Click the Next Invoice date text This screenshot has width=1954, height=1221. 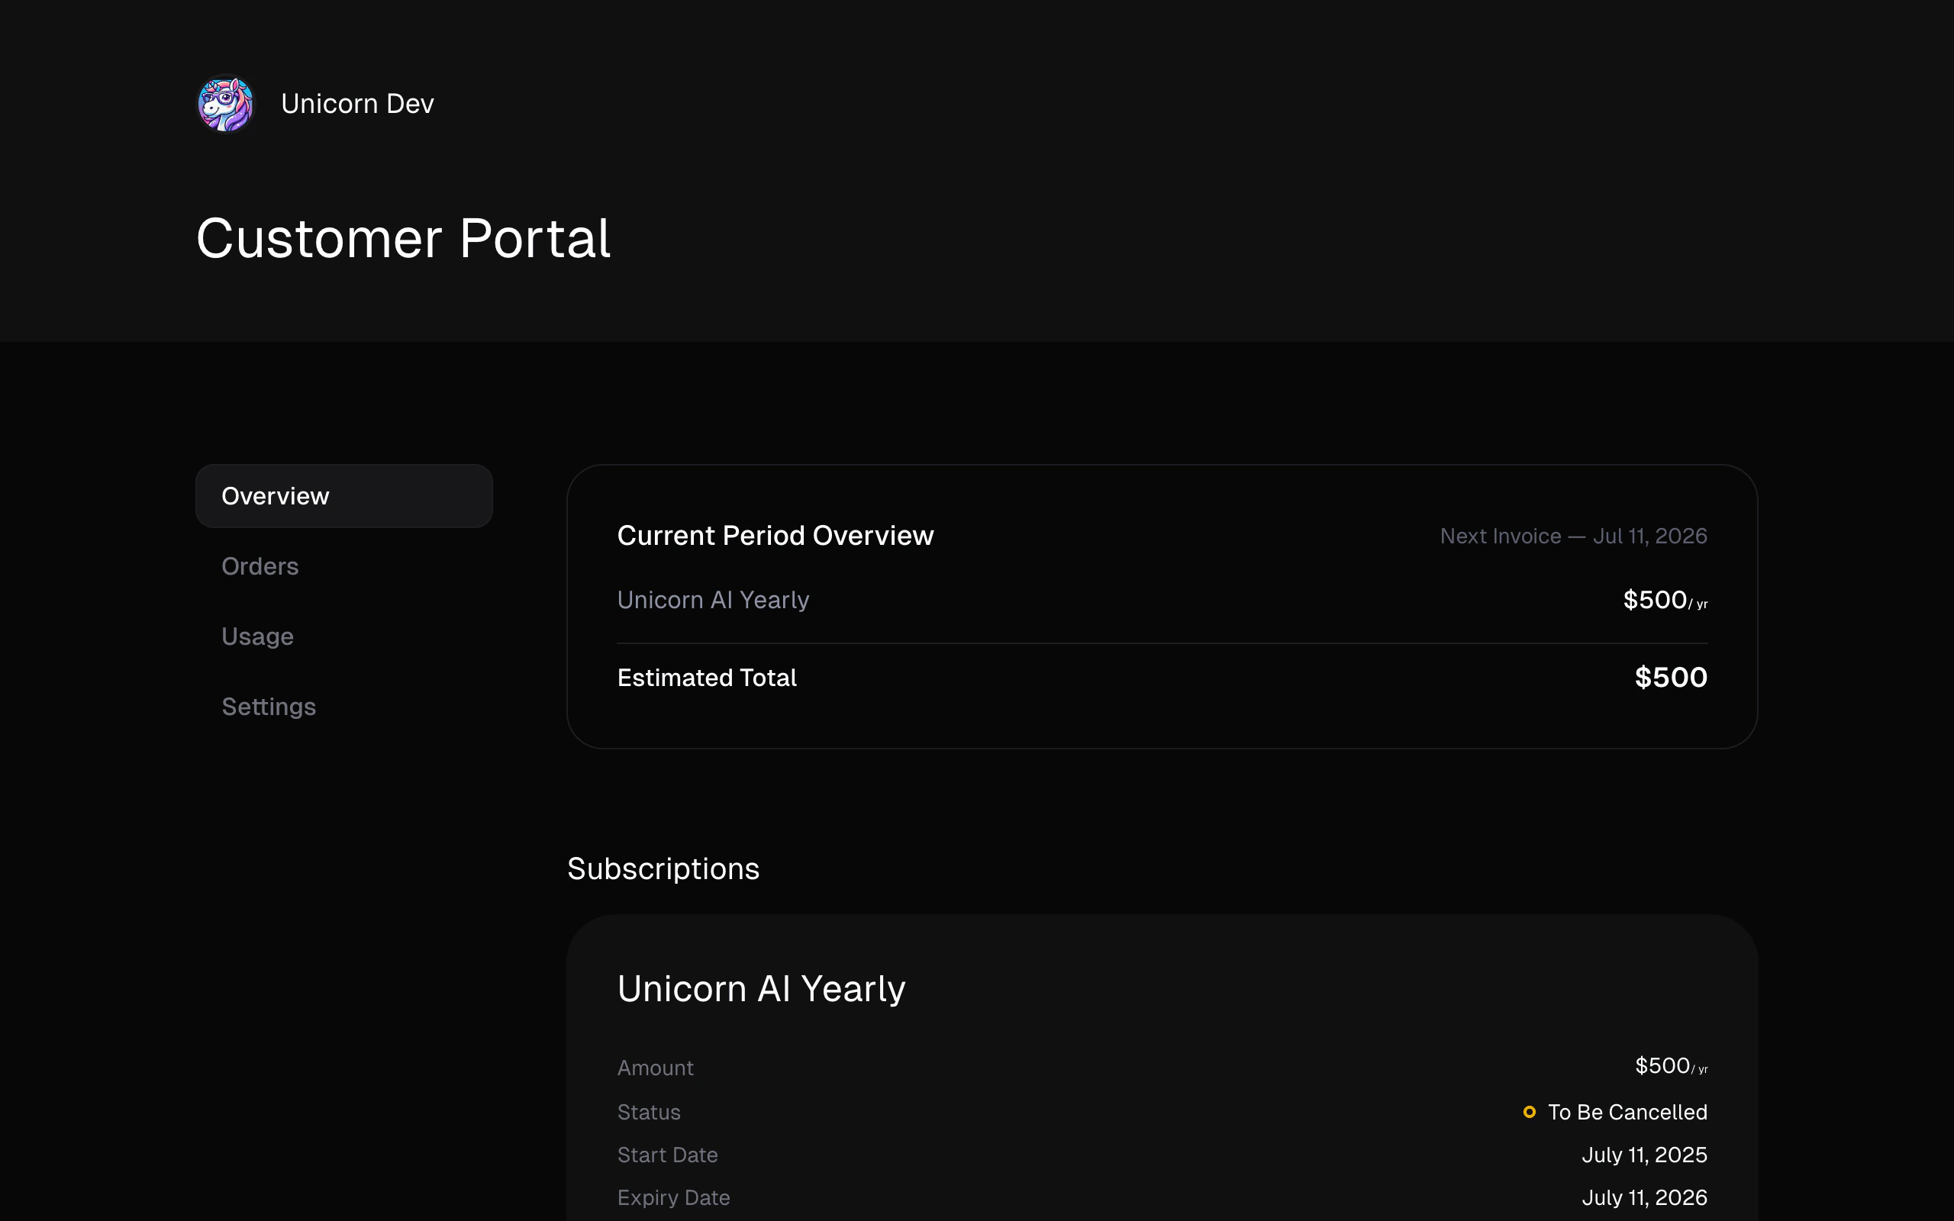point(1573,536)
